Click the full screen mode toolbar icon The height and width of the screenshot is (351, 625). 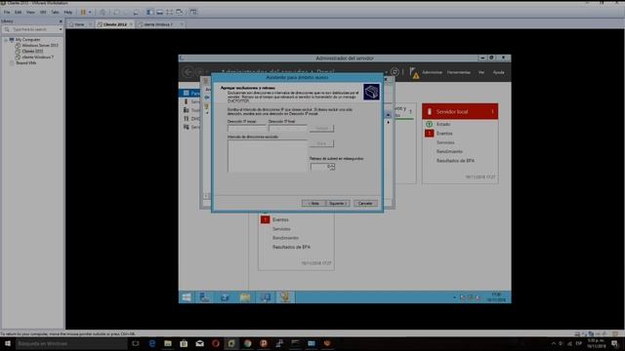click(x=169, y=13)
